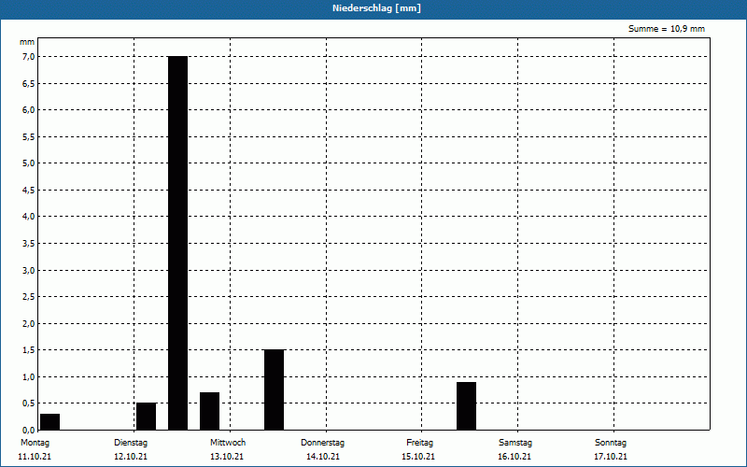Click the 2,0 y-axis value
Image resolution: width=747 pixels, height=467 pixels.
pyautogui.click(x=29, y=323)
